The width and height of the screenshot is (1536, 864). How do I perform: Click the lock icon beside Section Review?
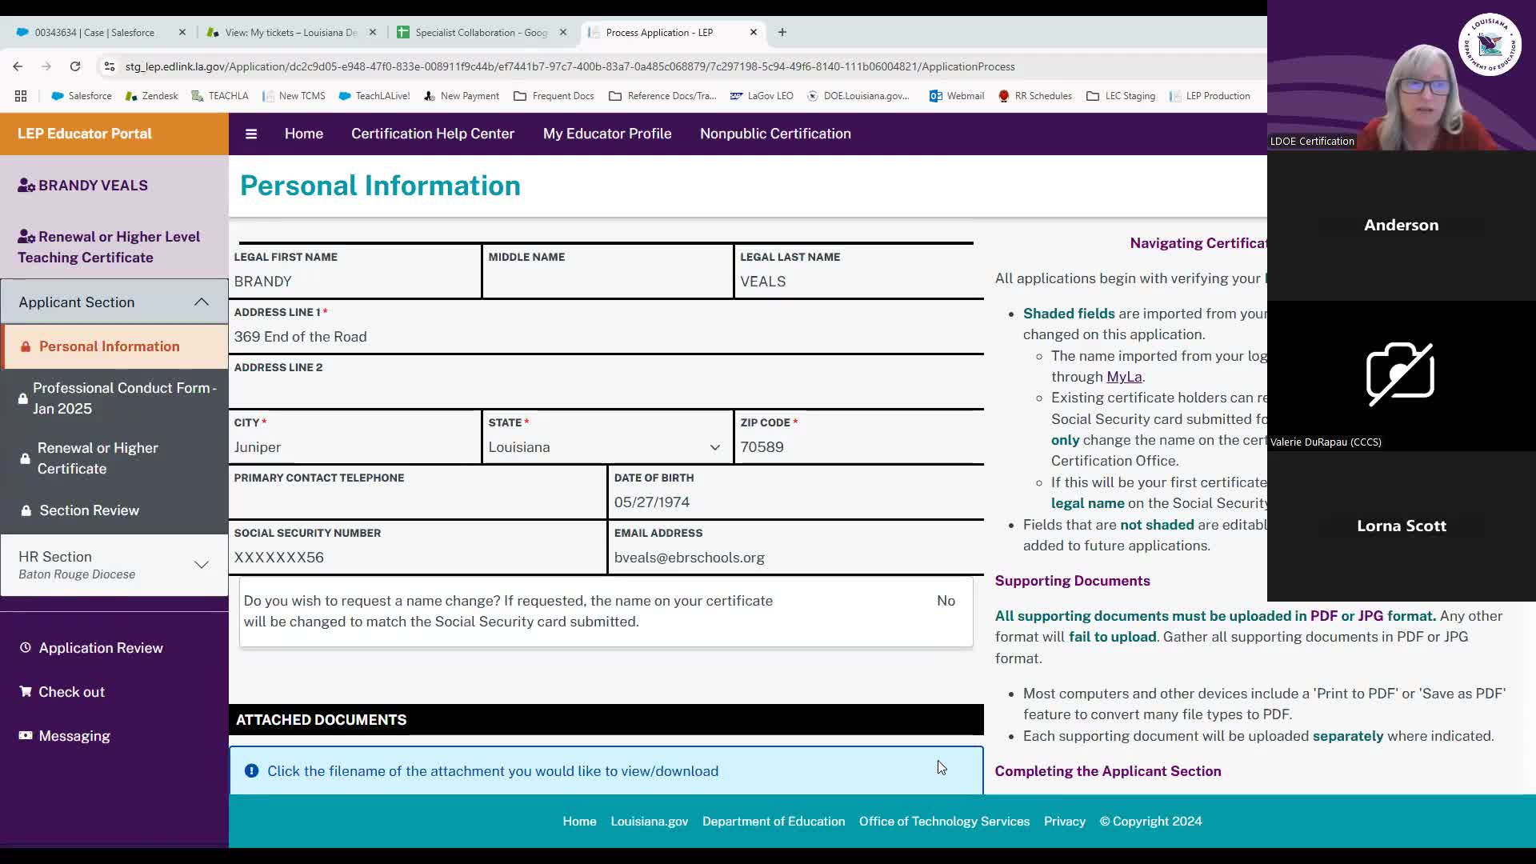click(x=26, y=510)
